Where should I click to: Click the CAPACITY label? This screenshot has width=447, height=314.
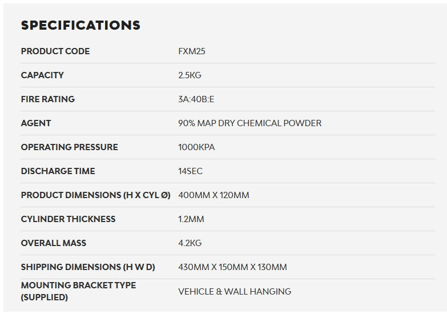[42, 75]
